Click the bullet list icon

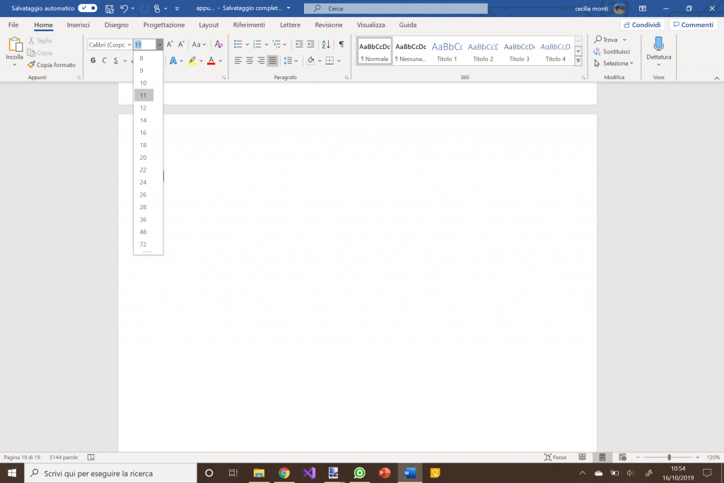(x=238, y=45)
